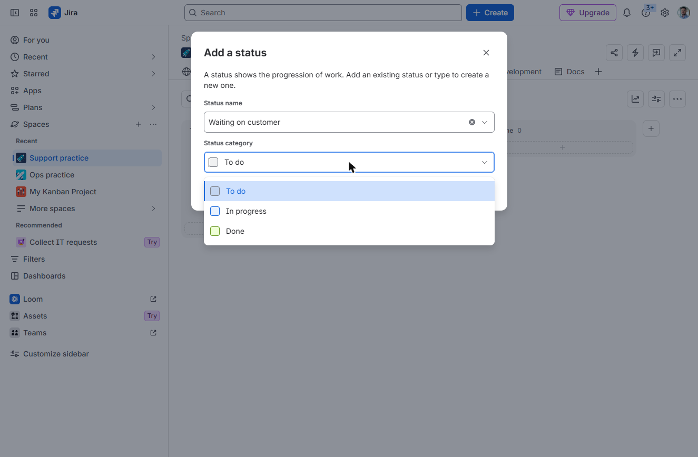698x457 pixels.
Task: Click the Create button
Action: (x=490, y=13)
